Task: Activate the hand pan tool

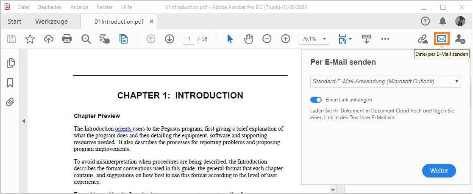Action: click(x=248, y=39)
